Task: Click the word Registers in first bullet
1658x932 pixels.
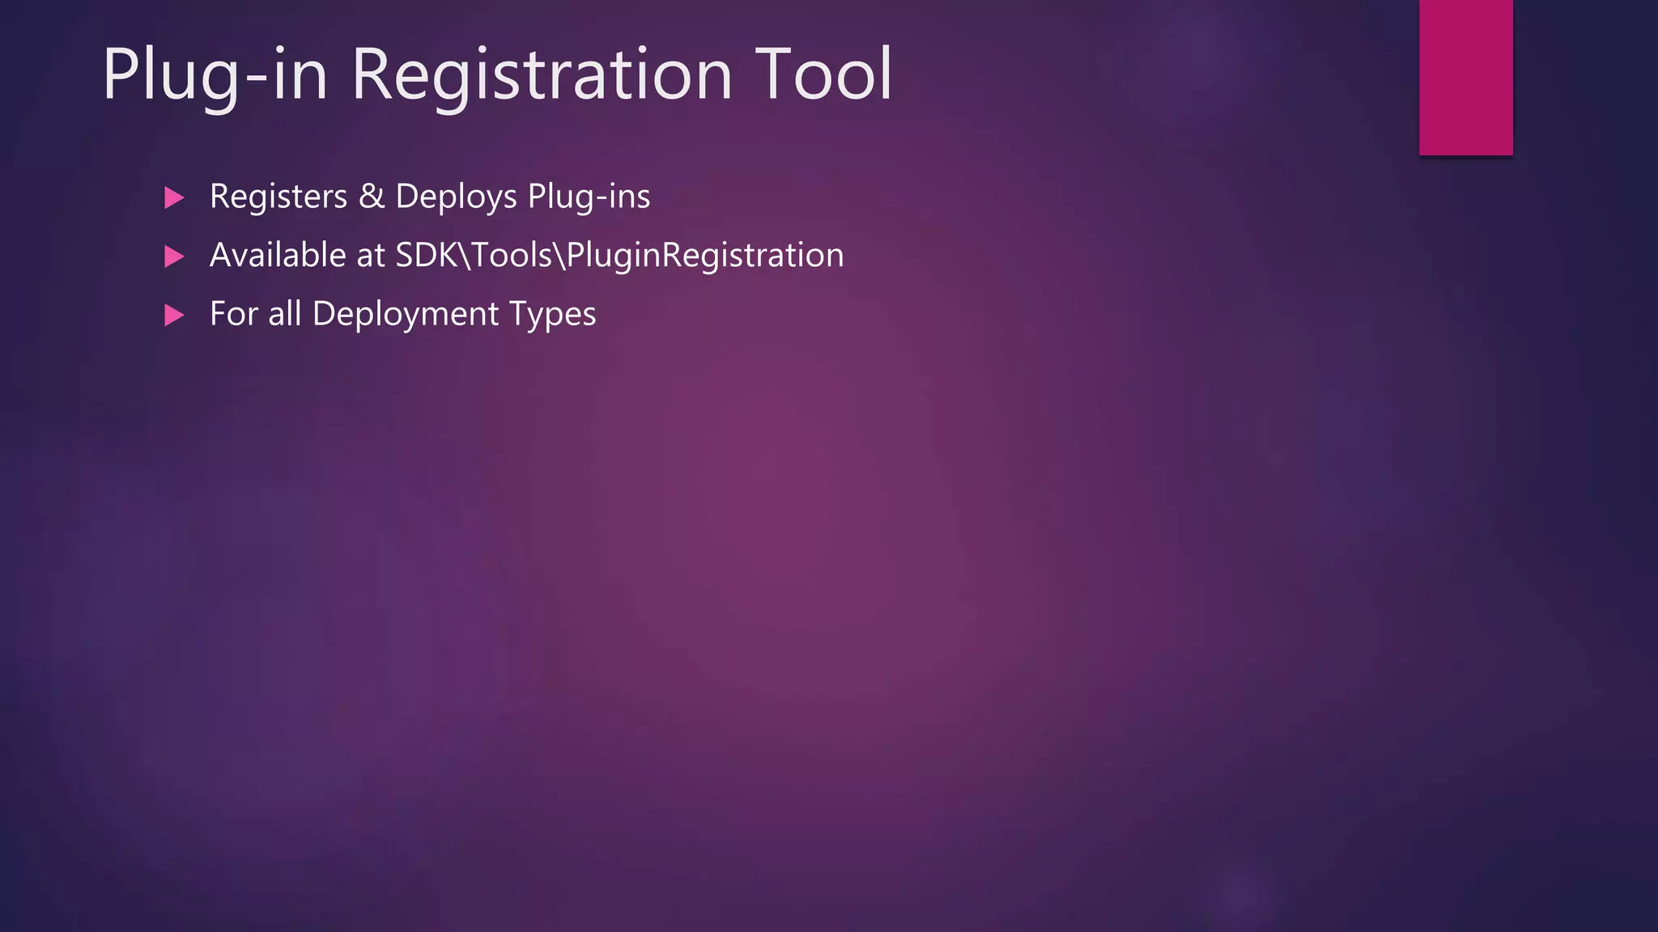Action: 278,197
